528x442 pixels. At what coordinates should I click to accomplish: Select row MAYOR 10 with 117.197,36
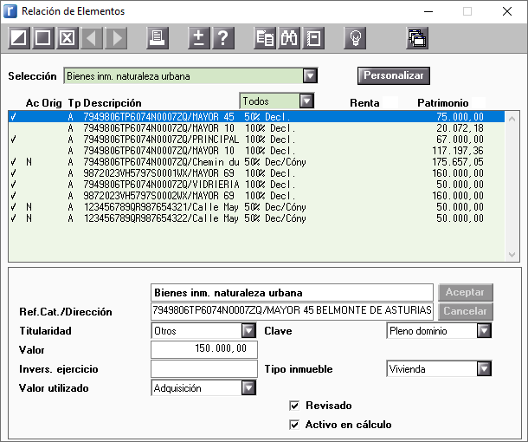point(256,151)
